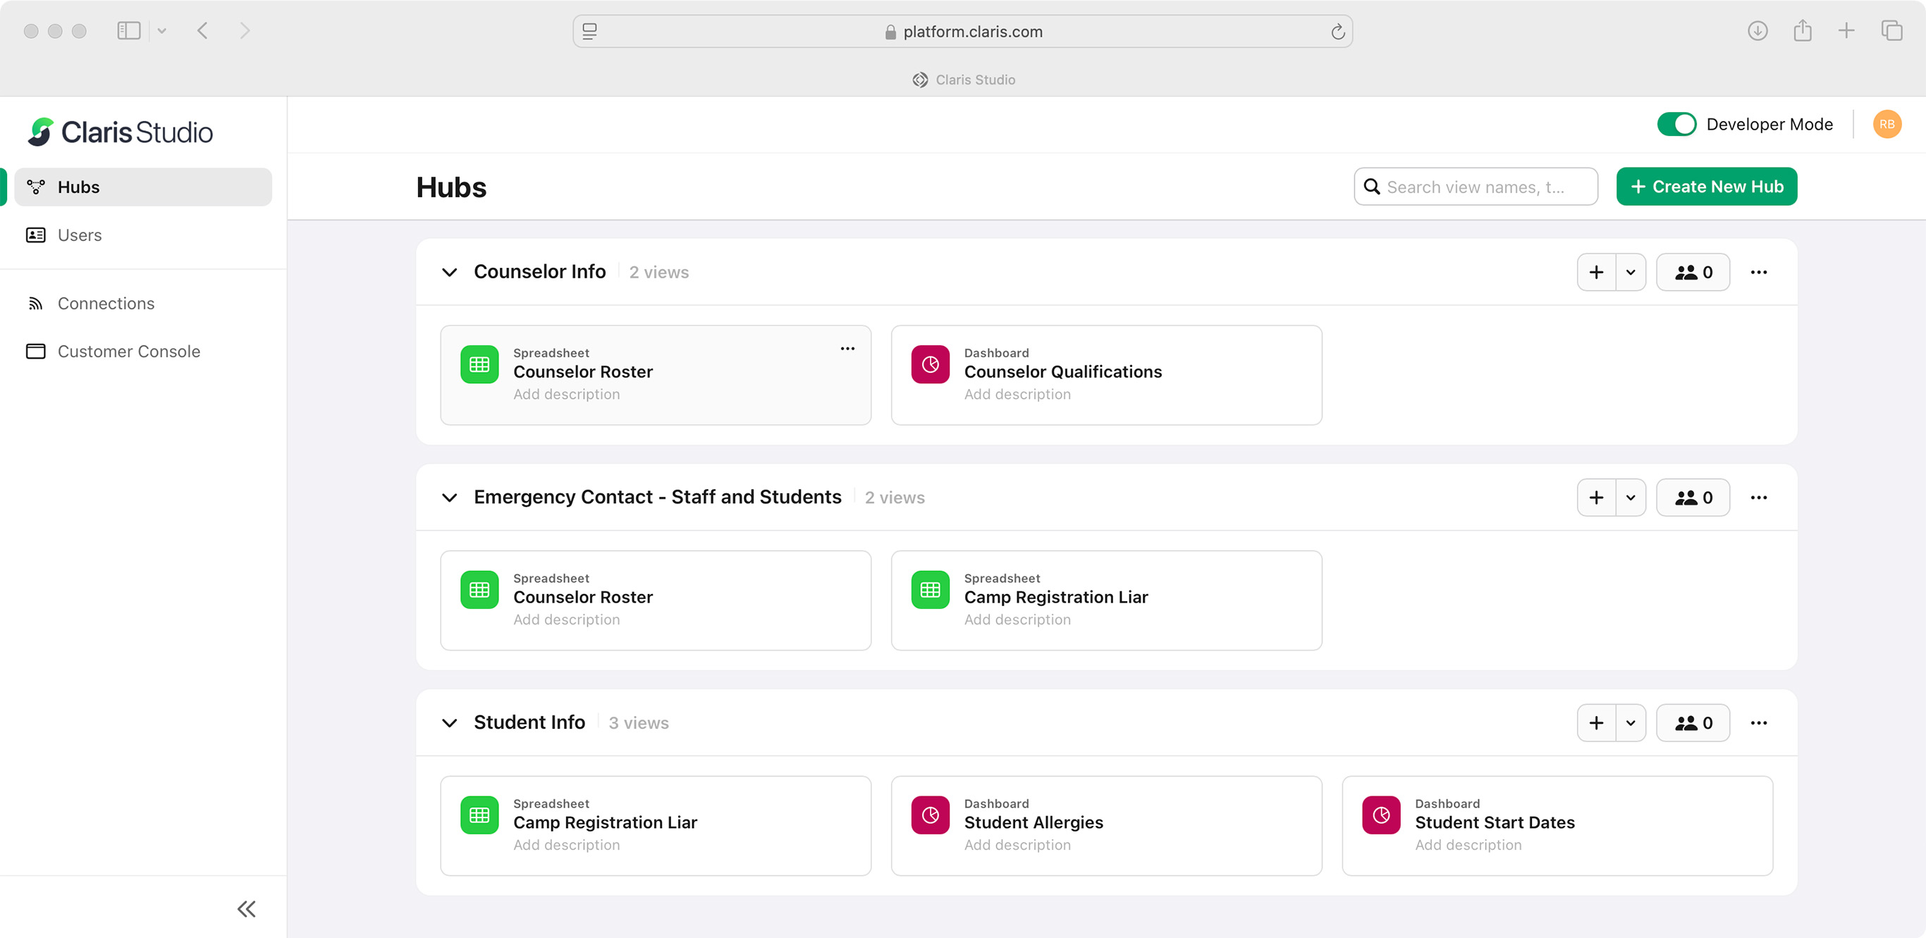Open Customer Console from the sidebar
Screen dimensions: 1926x938
click(x=128, y=350)
